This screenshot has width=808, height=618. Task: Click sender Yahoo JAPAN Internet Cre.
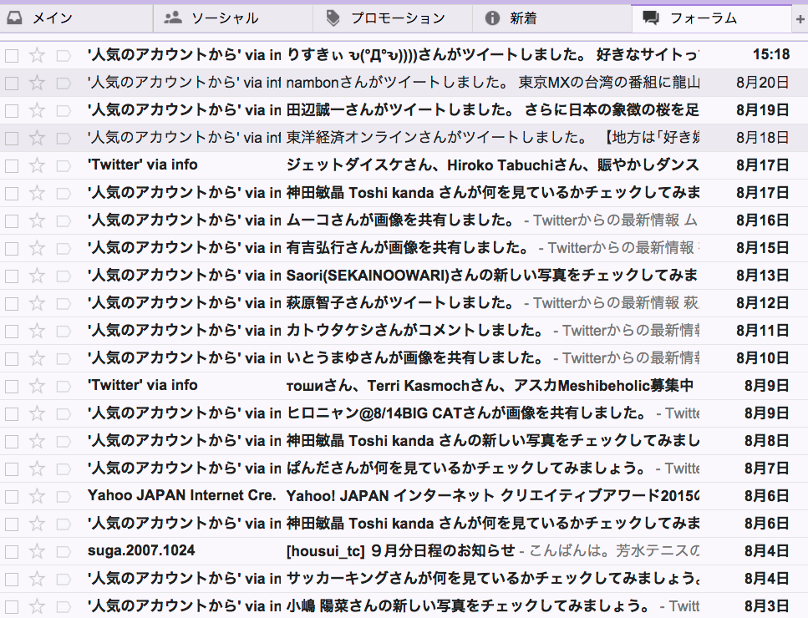pos(182,495)
